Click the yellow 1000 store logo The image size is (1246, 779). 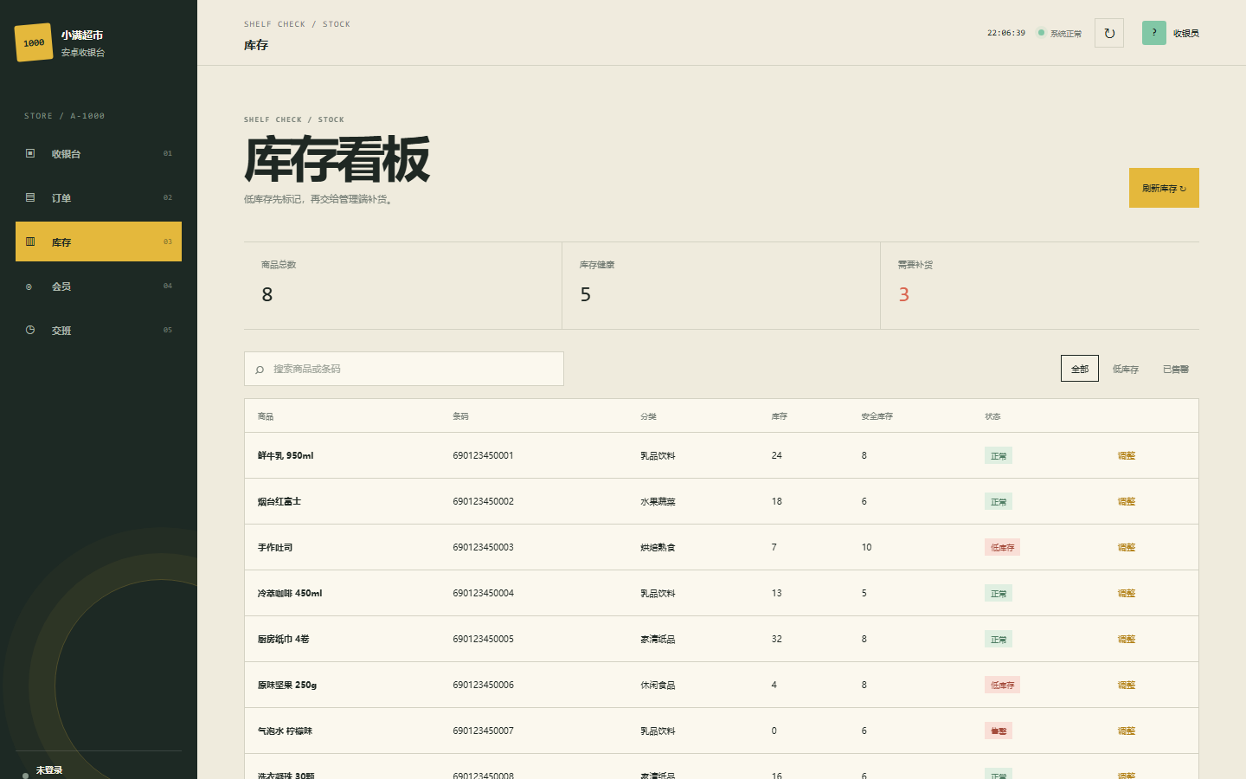[34, 42]
